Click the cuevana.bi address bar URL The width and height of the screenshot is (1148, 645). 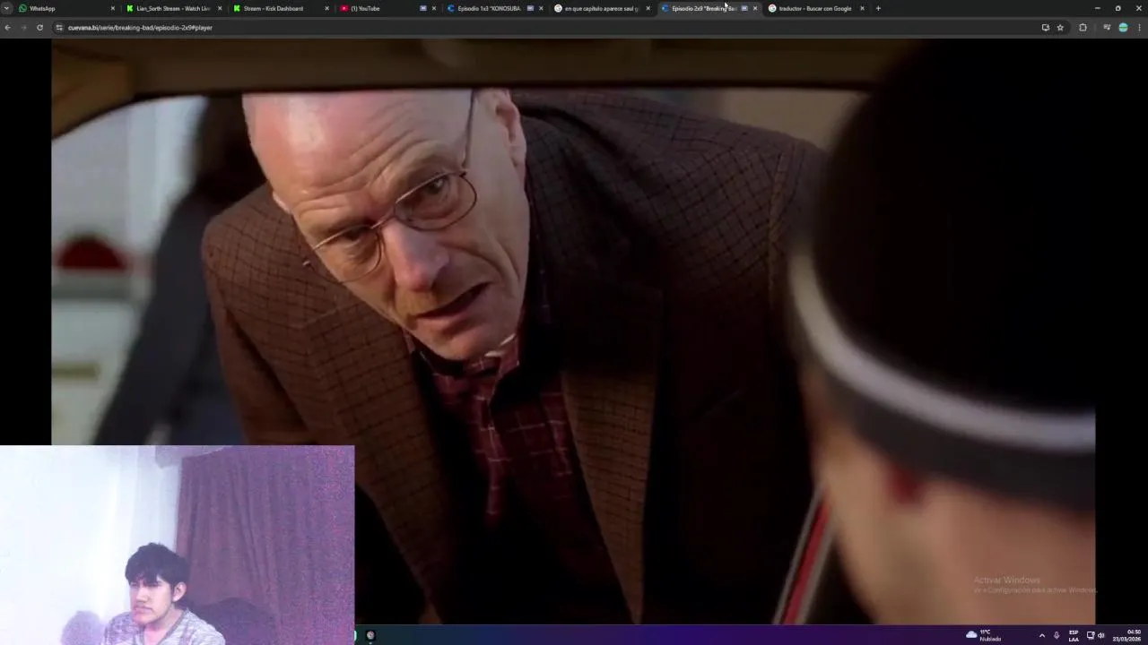click(140, 28)
